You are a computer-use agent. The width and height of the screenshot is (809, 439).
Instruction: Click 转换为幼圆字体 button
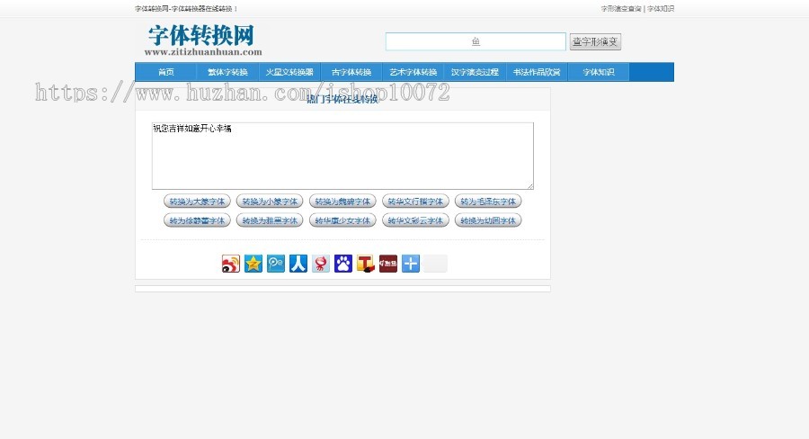[488, 220]
